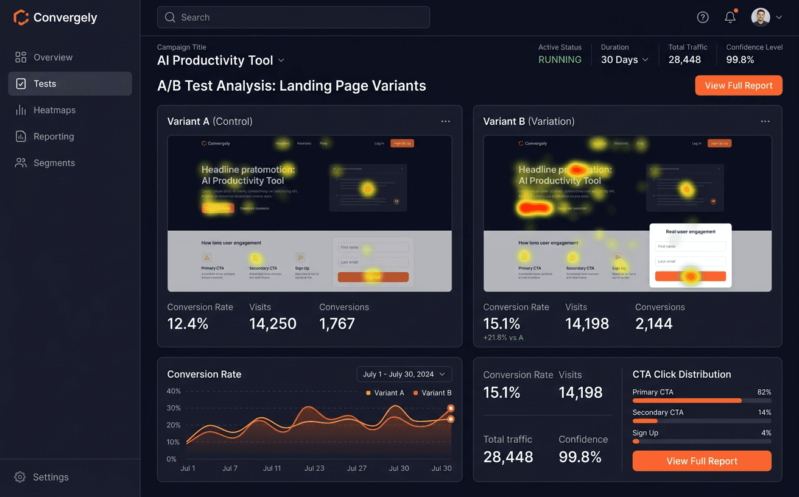Click the A/B Test Analysis heading

point(292,86)
